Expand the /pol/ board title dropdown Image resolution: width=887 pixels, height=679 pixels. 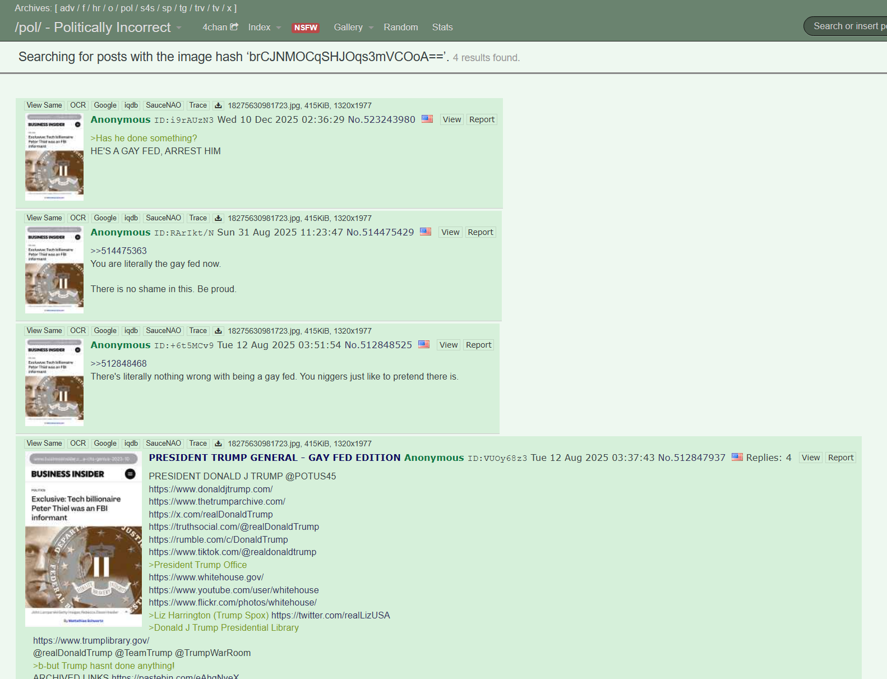point(179,27)
